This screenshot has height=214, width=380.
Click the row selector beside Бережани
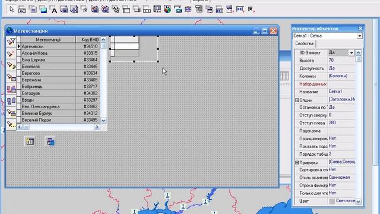click(x=18, y=80)
